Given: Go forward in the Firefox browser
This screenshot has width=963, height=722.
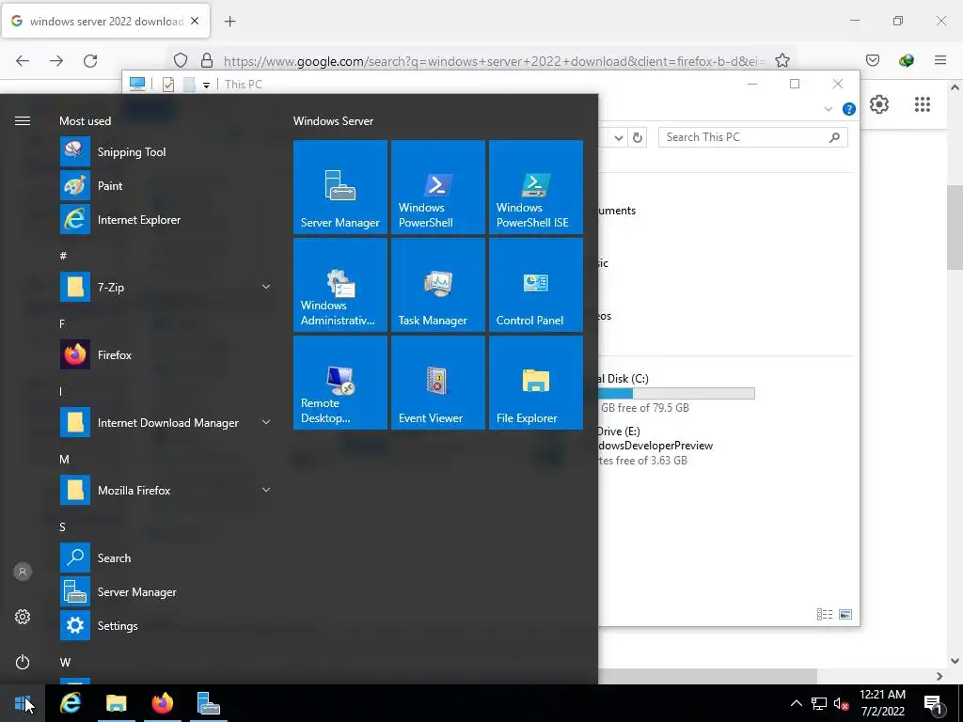Looking at the screenshot, I should 56,61.
